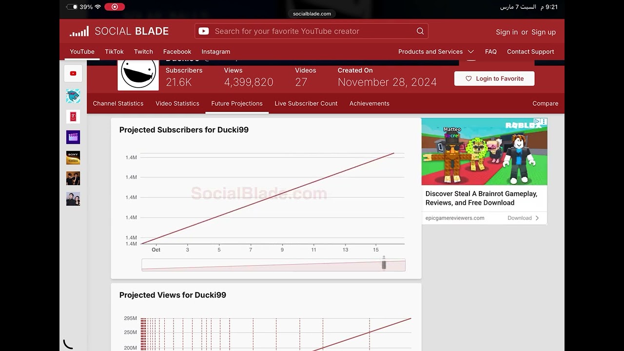The image size is (624, 351).
Task: Expand the Products and Services dropdown
Action: (x=436, y=52)
